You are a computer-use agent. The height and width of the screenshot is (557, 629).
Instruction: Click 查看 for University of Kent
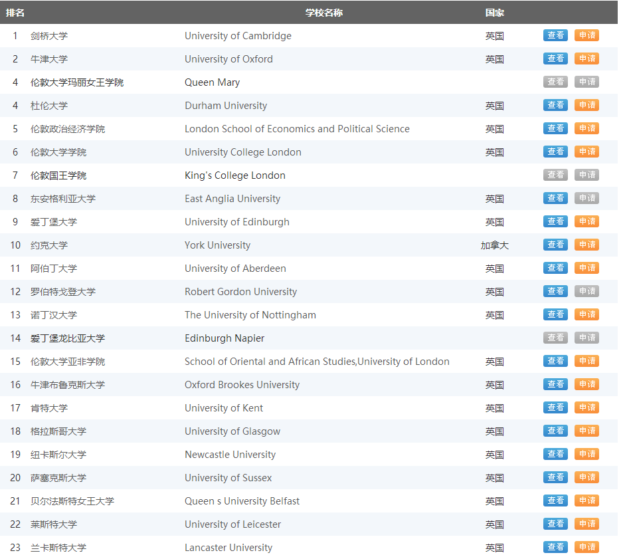click(x=555, y=407)
